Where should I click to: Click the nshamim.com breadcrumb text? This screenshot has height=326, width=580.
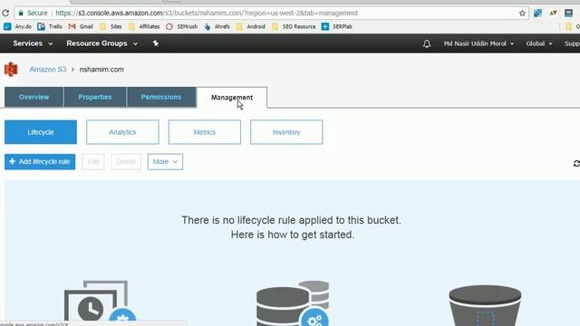pos(101,70)
